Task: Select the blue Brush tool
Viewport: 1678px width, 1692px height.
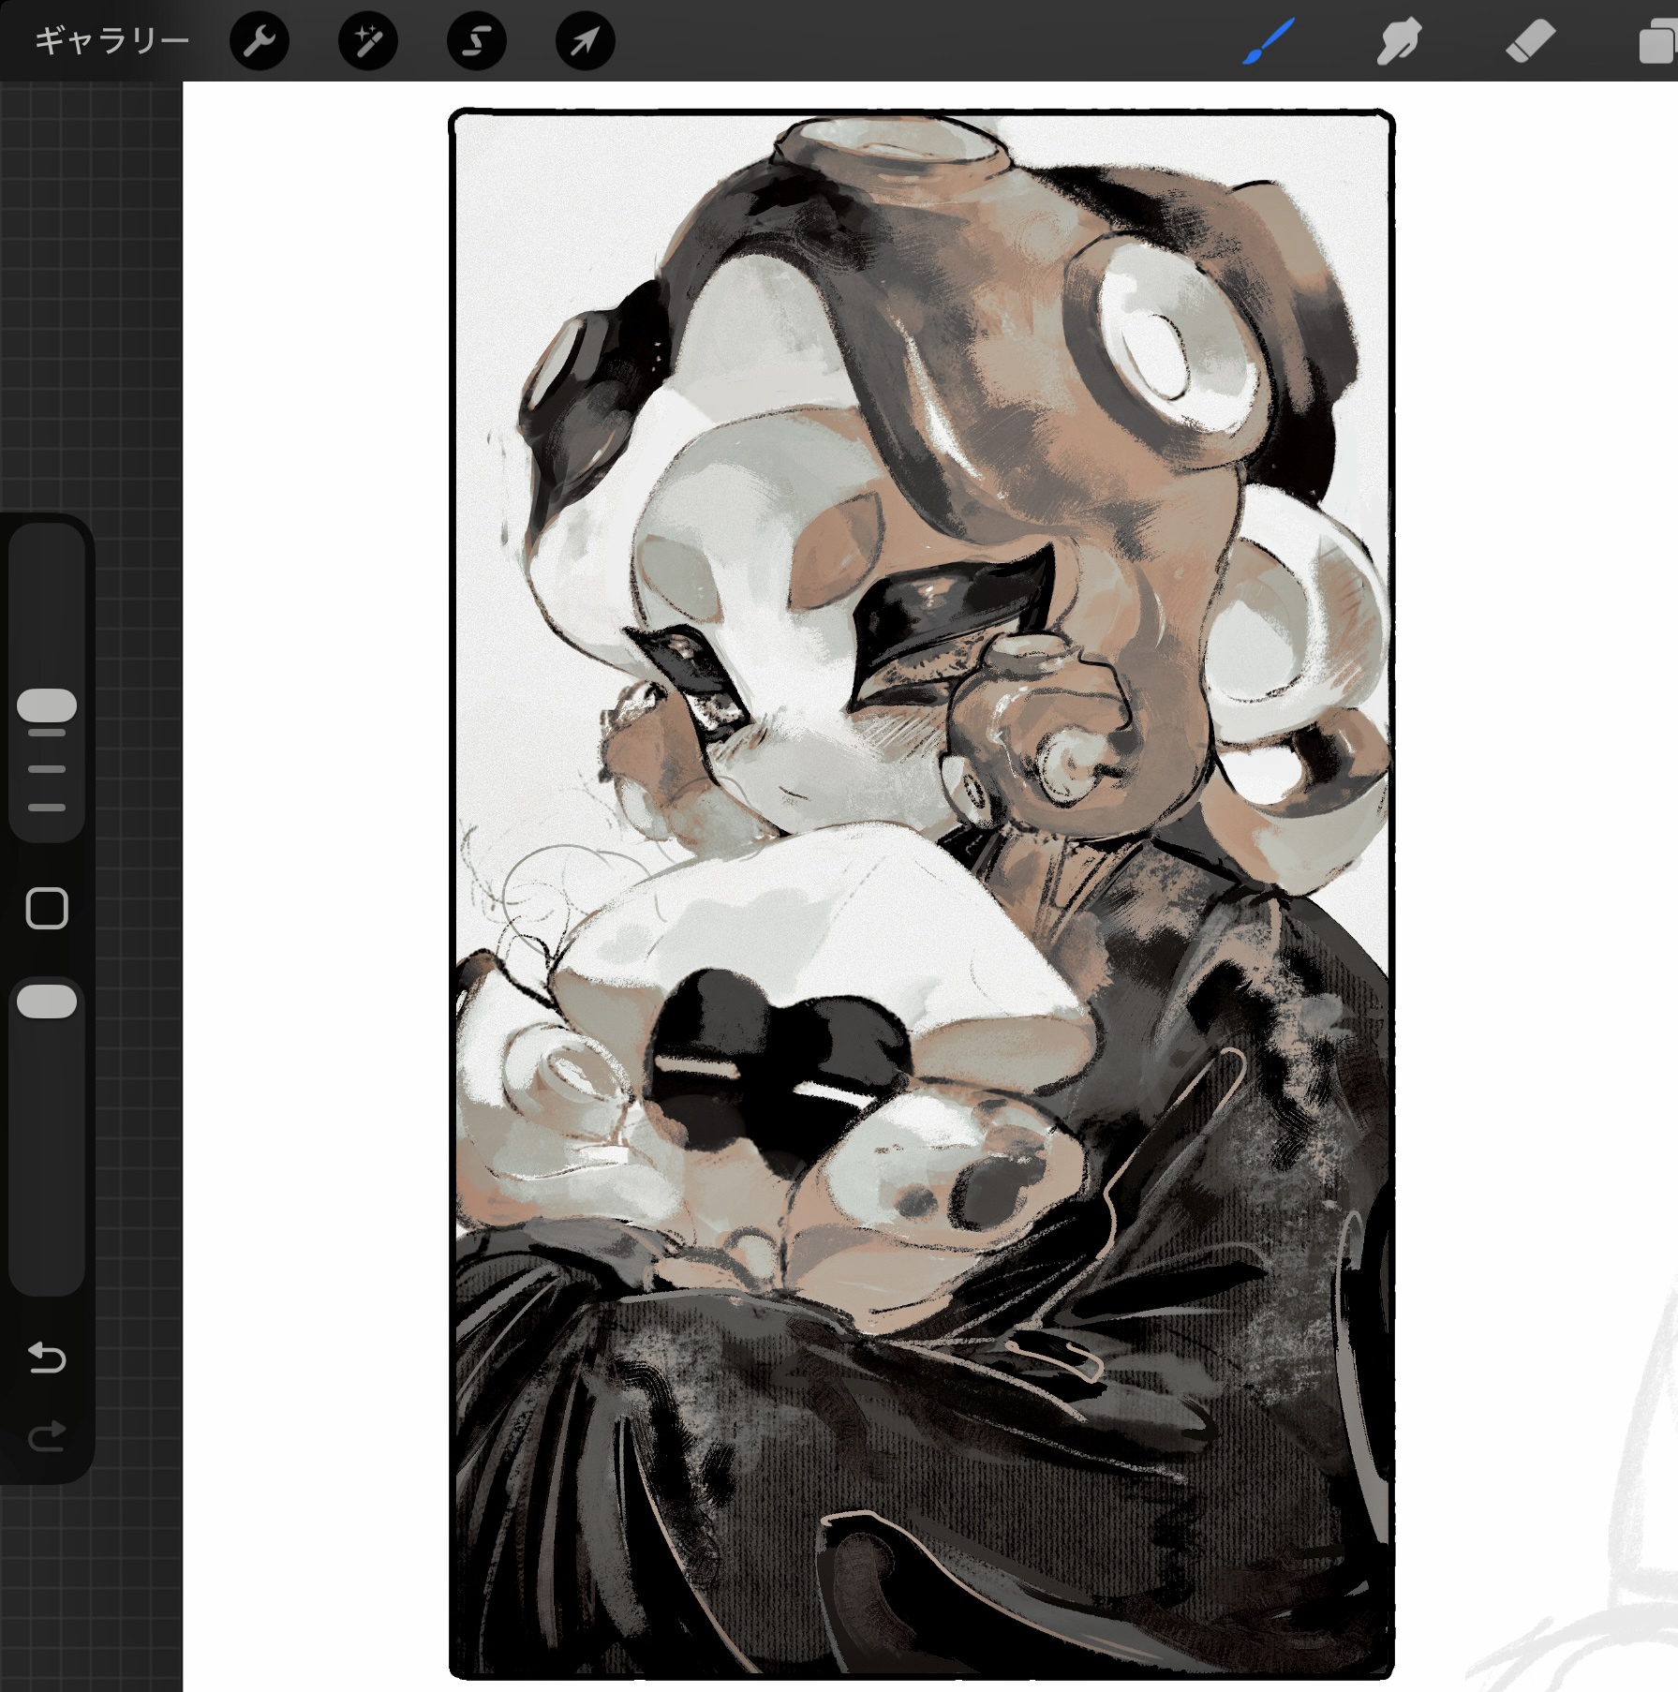Action: pyautogui.click(x=1269, y=41)
